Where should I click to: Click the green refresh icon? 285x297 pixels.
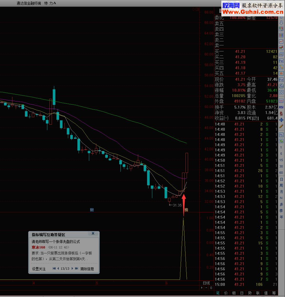281,141
